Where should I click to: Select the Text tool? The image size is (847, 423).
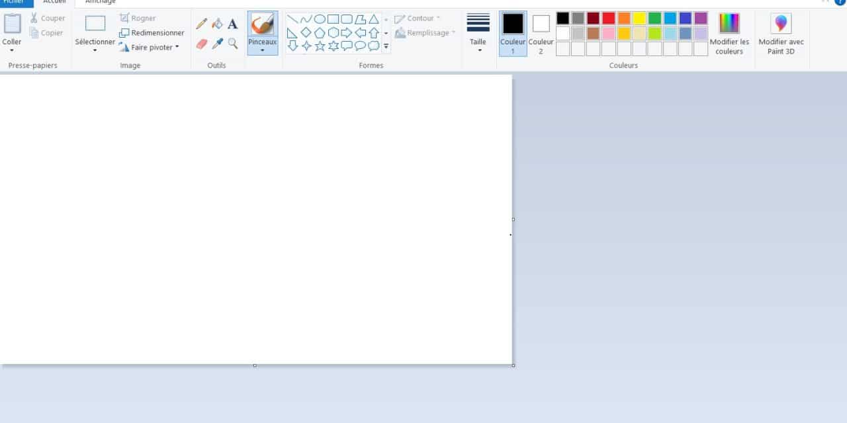(x=232, y=24)
